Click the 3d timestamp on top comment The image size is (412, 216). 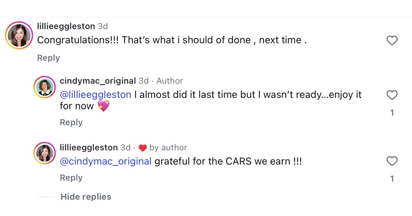coord(103,26)
